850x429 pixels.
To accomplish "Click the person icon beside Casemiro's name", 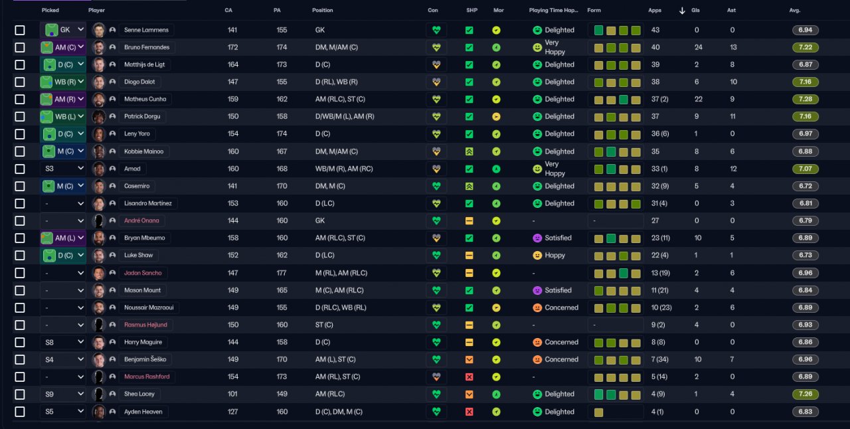I will [x=112, y=187].
